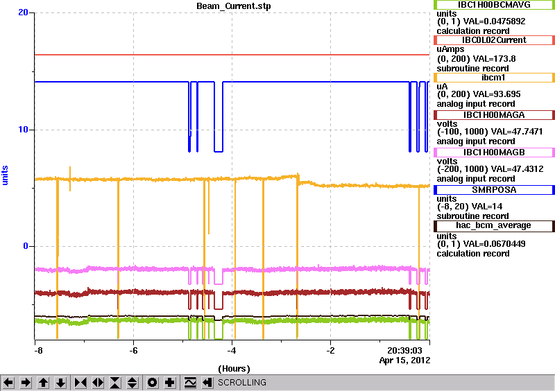Pan the plot up with the up arrow

click(43, 383)
